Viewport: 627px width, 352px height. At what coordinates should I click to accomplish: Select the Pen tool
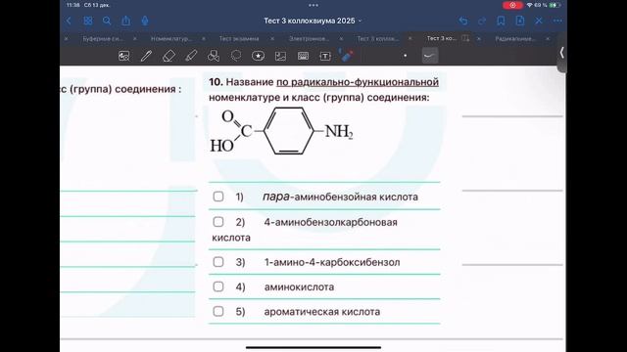tap(146, 56)
